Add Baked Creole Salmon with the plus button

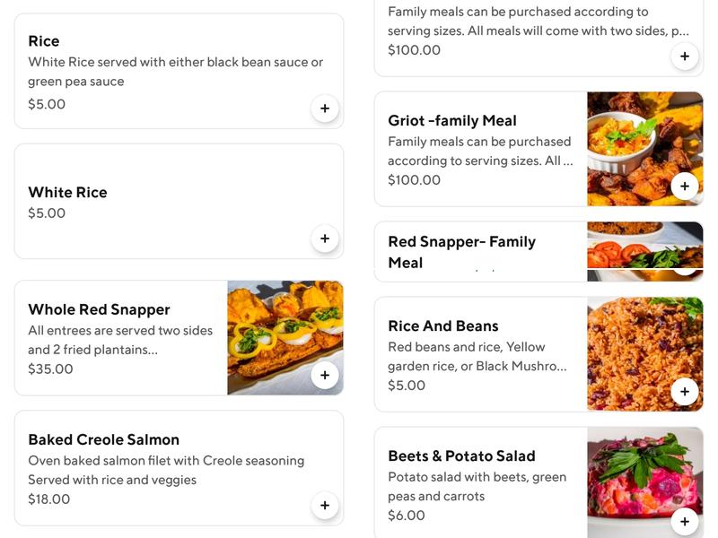tap(326, 504)
